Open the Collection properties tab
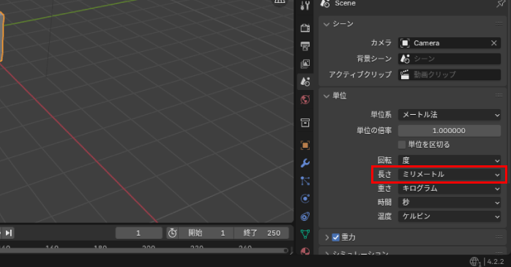The image size is (511, 267). pos(305,123)
